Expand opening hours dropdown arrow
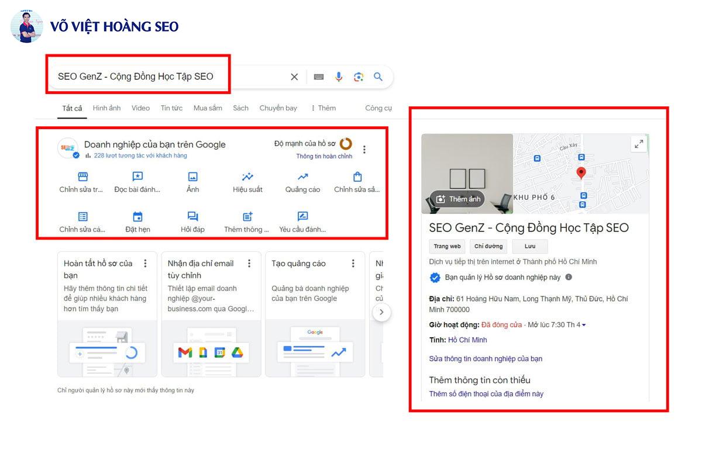 [584, 325]
